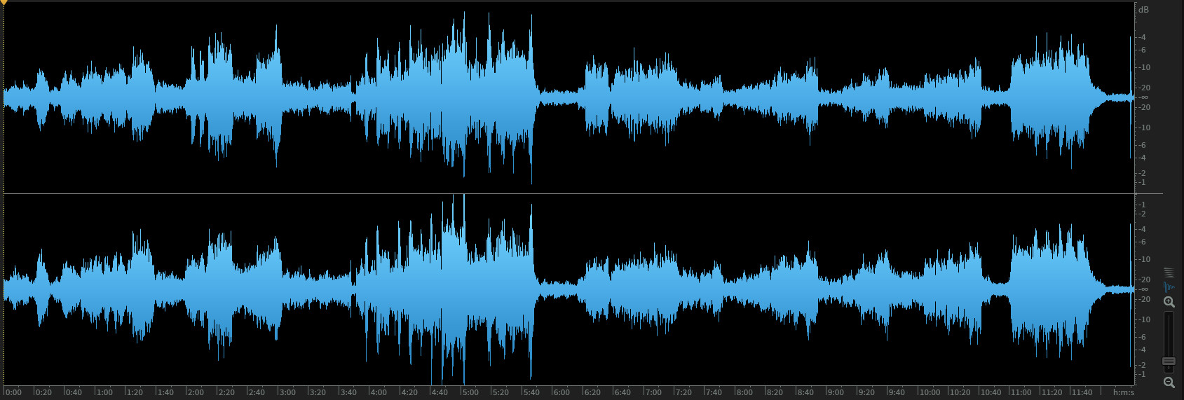Click the vertical zoom out magnifier
The width and height of the screenshot is (1184, 400).
pyautogui.click(x=1169, y=382)
